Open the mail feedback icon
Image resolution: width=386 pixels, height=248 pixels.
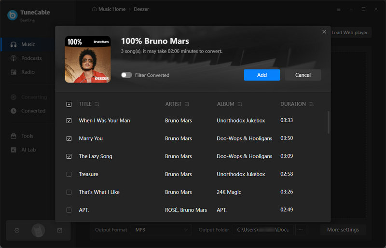click(x=59, y=231)
